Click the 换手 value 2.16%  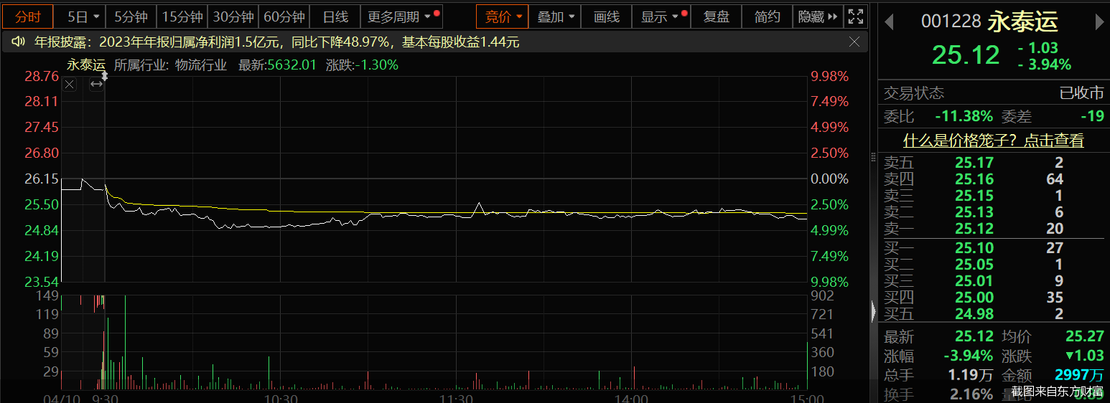[972, 394]
